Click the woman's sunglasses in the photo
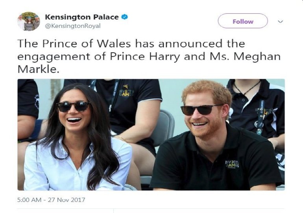303x213 pixels. [74, 107]
